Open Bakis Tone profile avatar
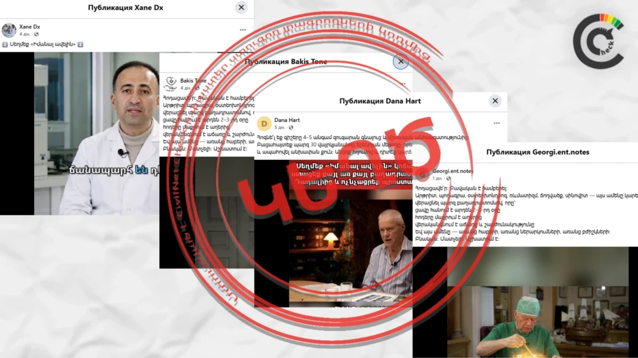638x358 pixels. (x=170, y=84)
